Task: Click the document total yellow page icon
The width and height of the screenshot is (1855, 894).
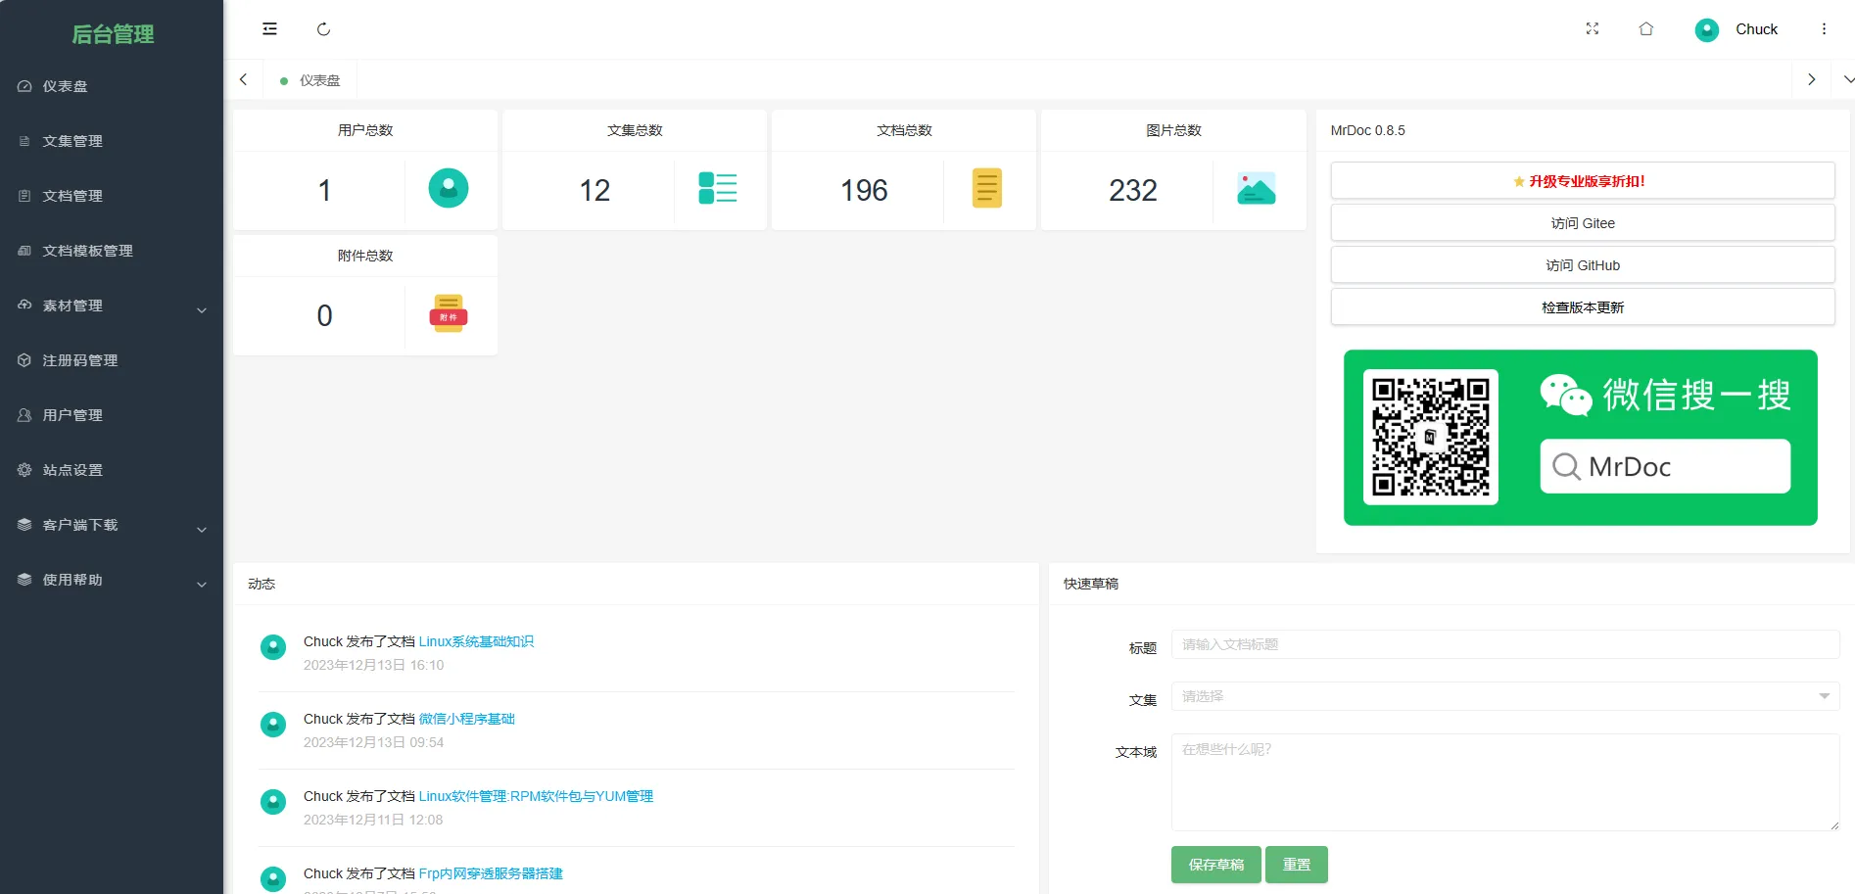Action: 987,188
